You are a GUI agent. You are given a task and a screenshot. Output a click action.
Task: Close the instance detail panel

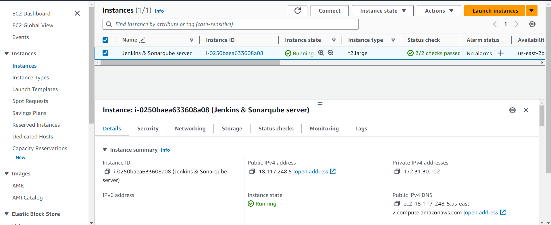pyautogui.click(x=526, y=110)
